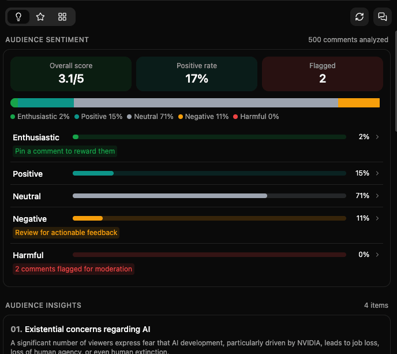Screen dimensions: 397x354
Task: Open the Flagged 2 card
Action: tap(323, 73)
